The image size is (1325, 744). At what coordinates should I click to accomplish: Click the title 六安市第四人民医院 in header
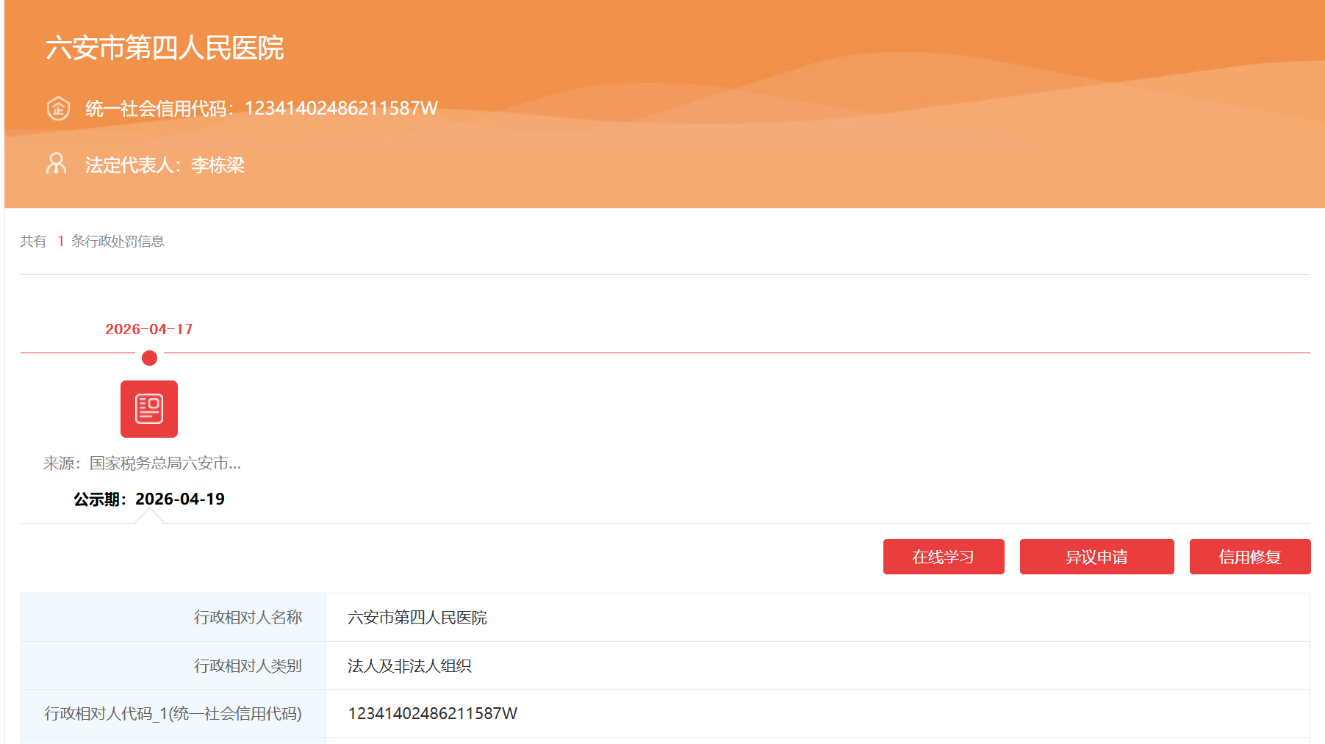tap(165, 48)
